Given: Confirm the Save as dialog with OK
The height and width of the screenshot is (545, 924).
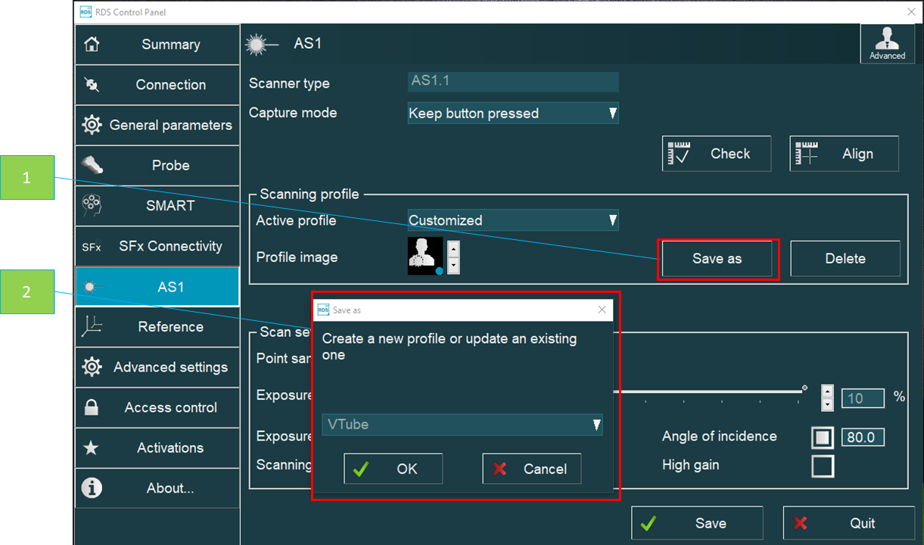Looking at the screenshot, I should point(393,469).
